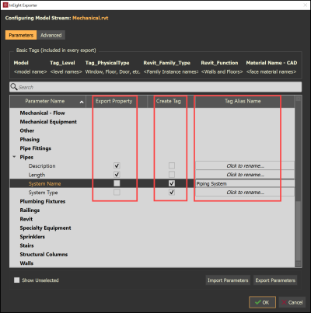
Task: Click the green checkmark OK button
Action: click(262, 302)
